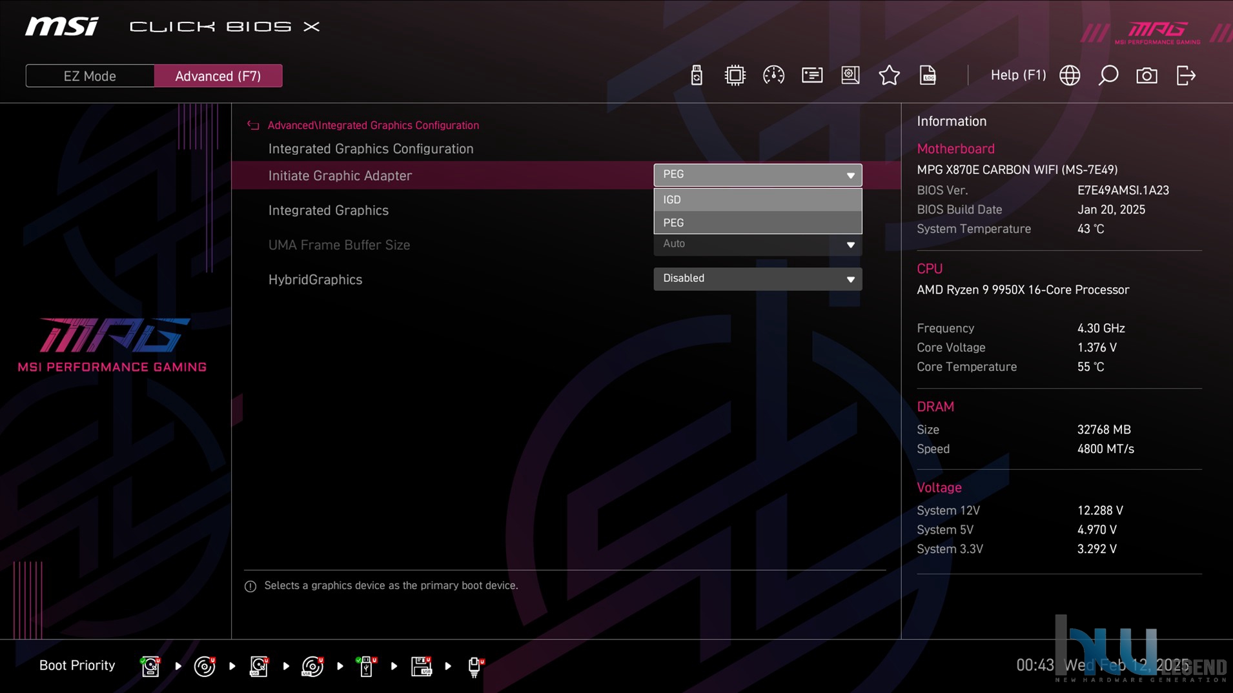Open Help (F1)
This screenshot has width=1233, height=693.
[x=1018, y=75]
